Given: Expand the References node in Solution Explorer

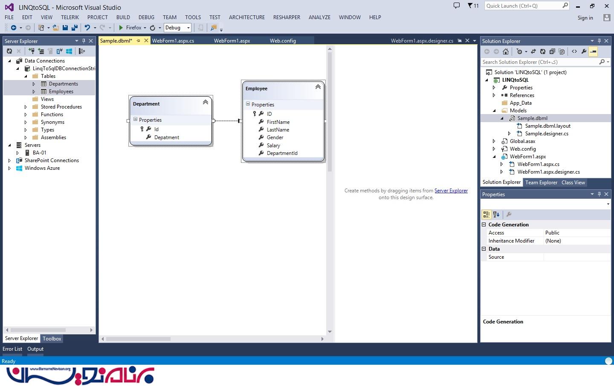Looking at the screenshot, I should coord(494,95).
